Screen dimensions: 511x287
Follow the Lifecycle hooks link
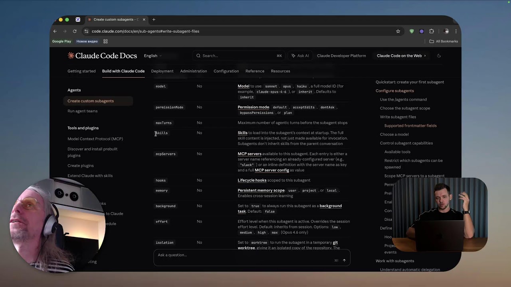pos(252,180)
